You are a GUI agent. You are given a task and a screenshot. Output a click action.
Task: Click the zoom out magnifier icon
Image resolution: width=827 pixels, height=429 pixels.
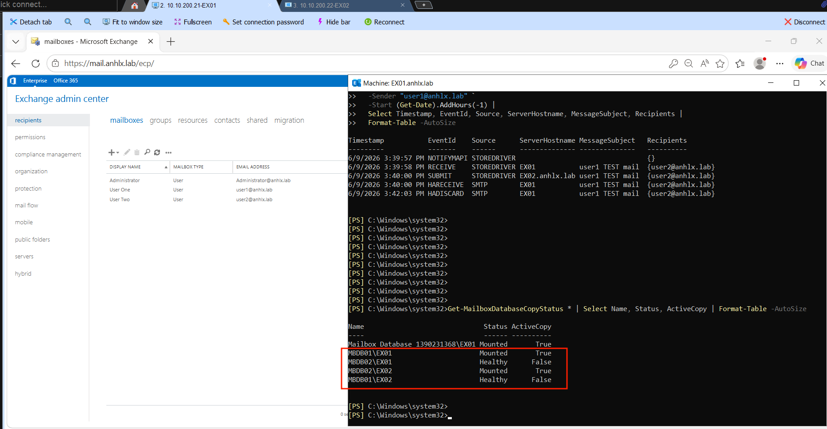(x=88, y=22)
